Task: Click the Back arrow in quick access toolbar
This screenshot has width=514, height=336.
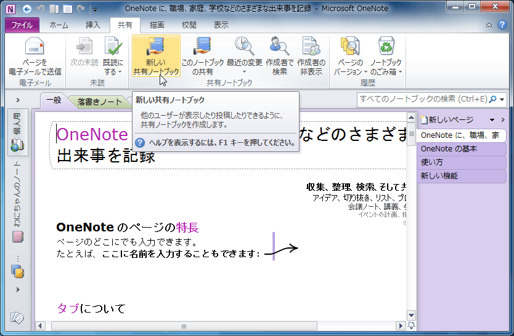Action: [x=27, y=9]
